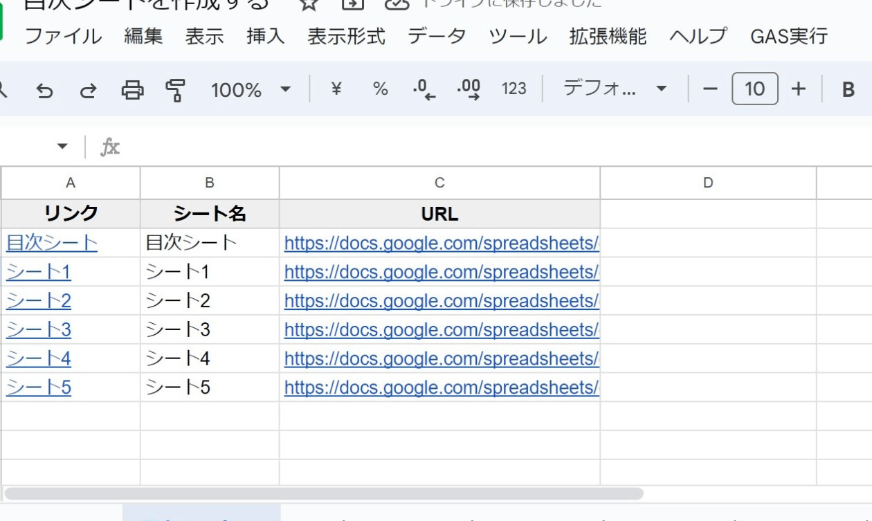Open the シート3 link in column A

click(x=39, y=329)
